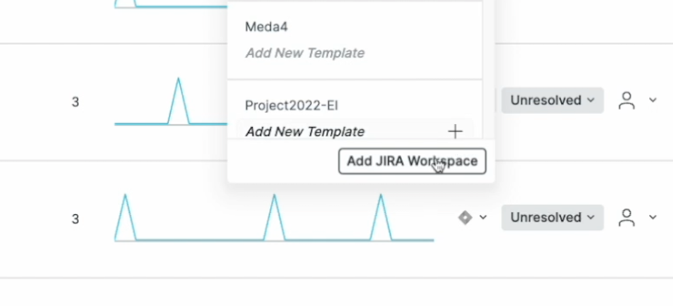Click the middle peak in the bottom row sparkline
This screenshot has height=306, width=673.
point(274,205)
